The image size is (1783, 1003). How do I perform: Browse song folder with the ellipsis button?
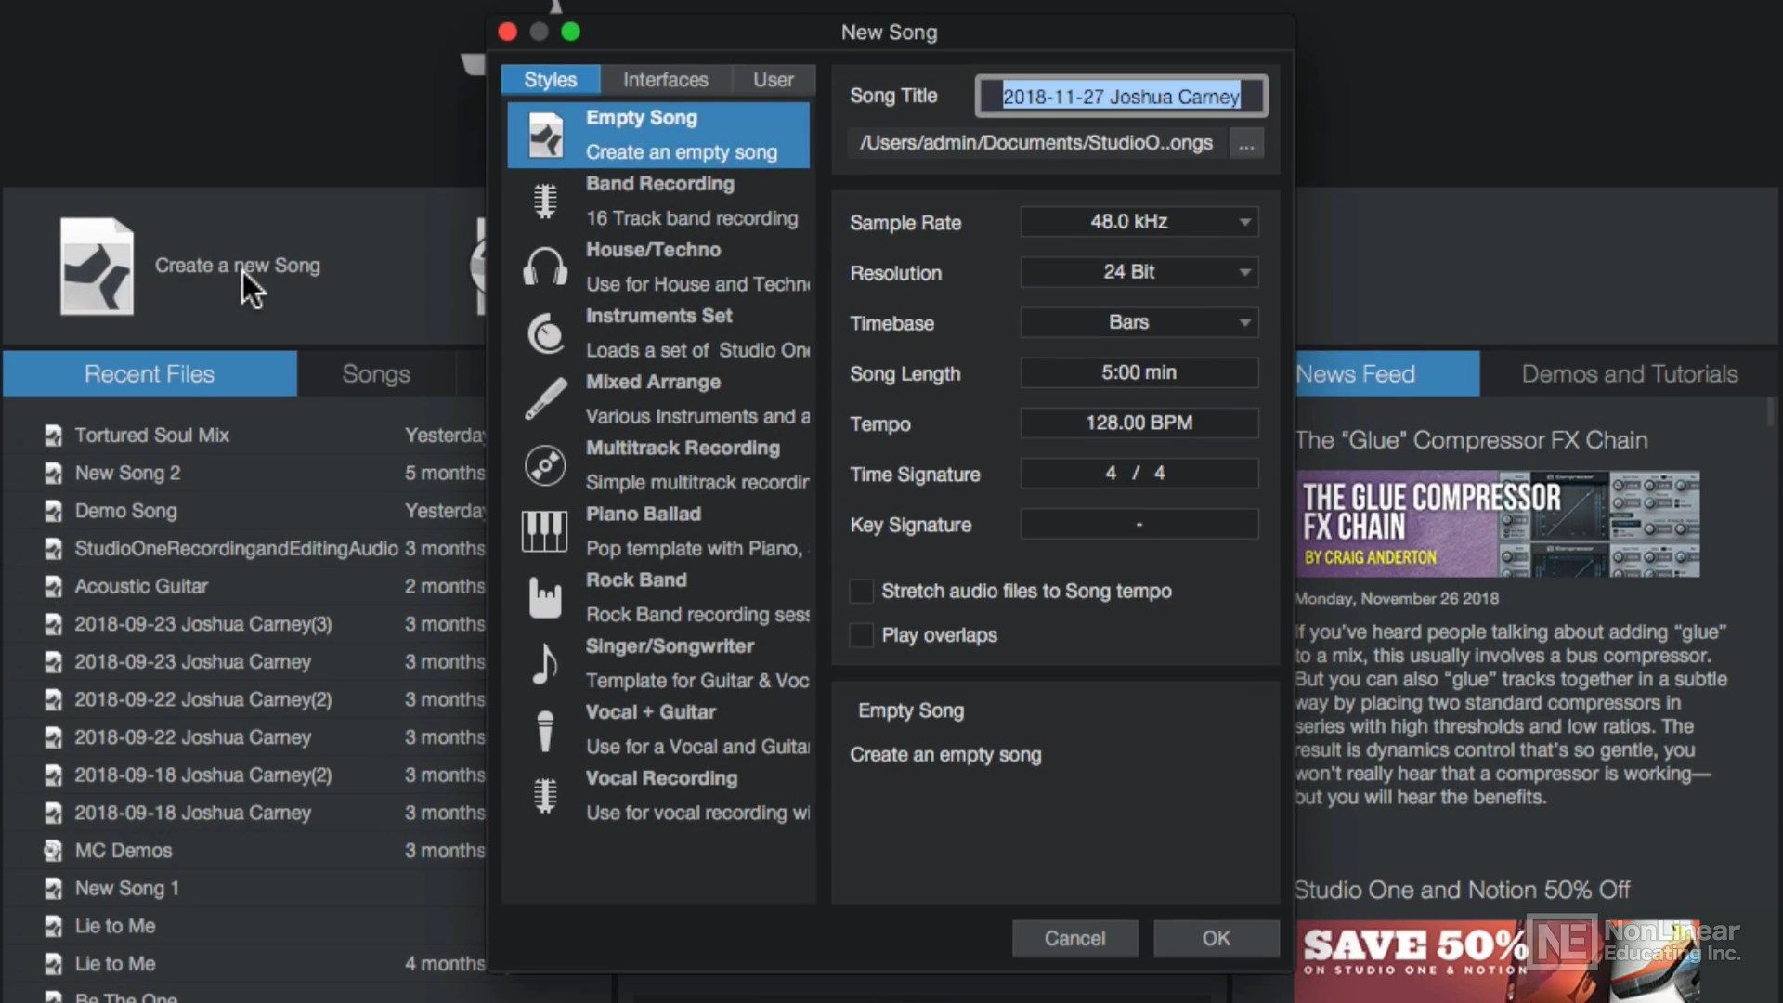pos(1246,144)
